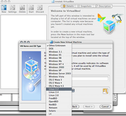Click the Next > button
Screen dimensions: 126x116
[89, 107]
